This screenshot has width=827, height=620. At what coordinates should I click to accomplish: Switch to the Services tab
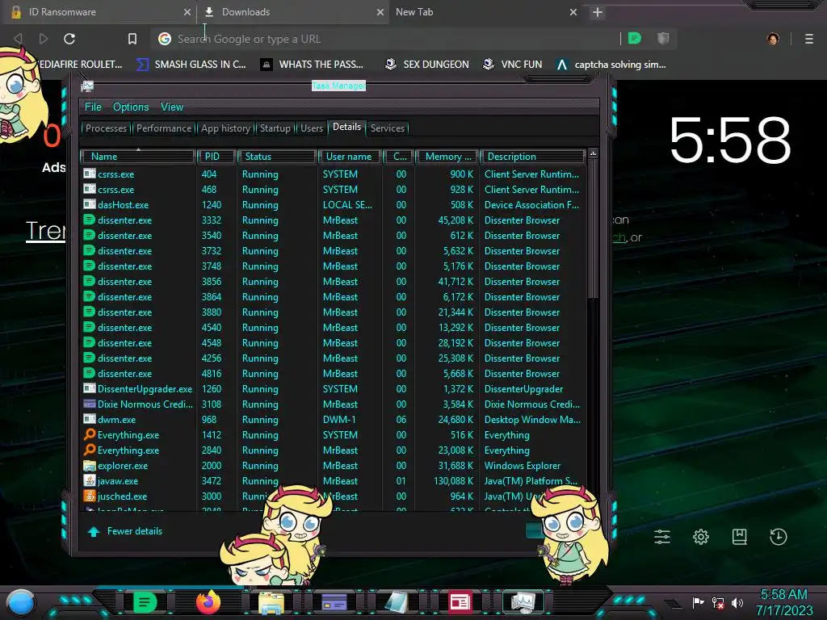click(x=388, y=128)
